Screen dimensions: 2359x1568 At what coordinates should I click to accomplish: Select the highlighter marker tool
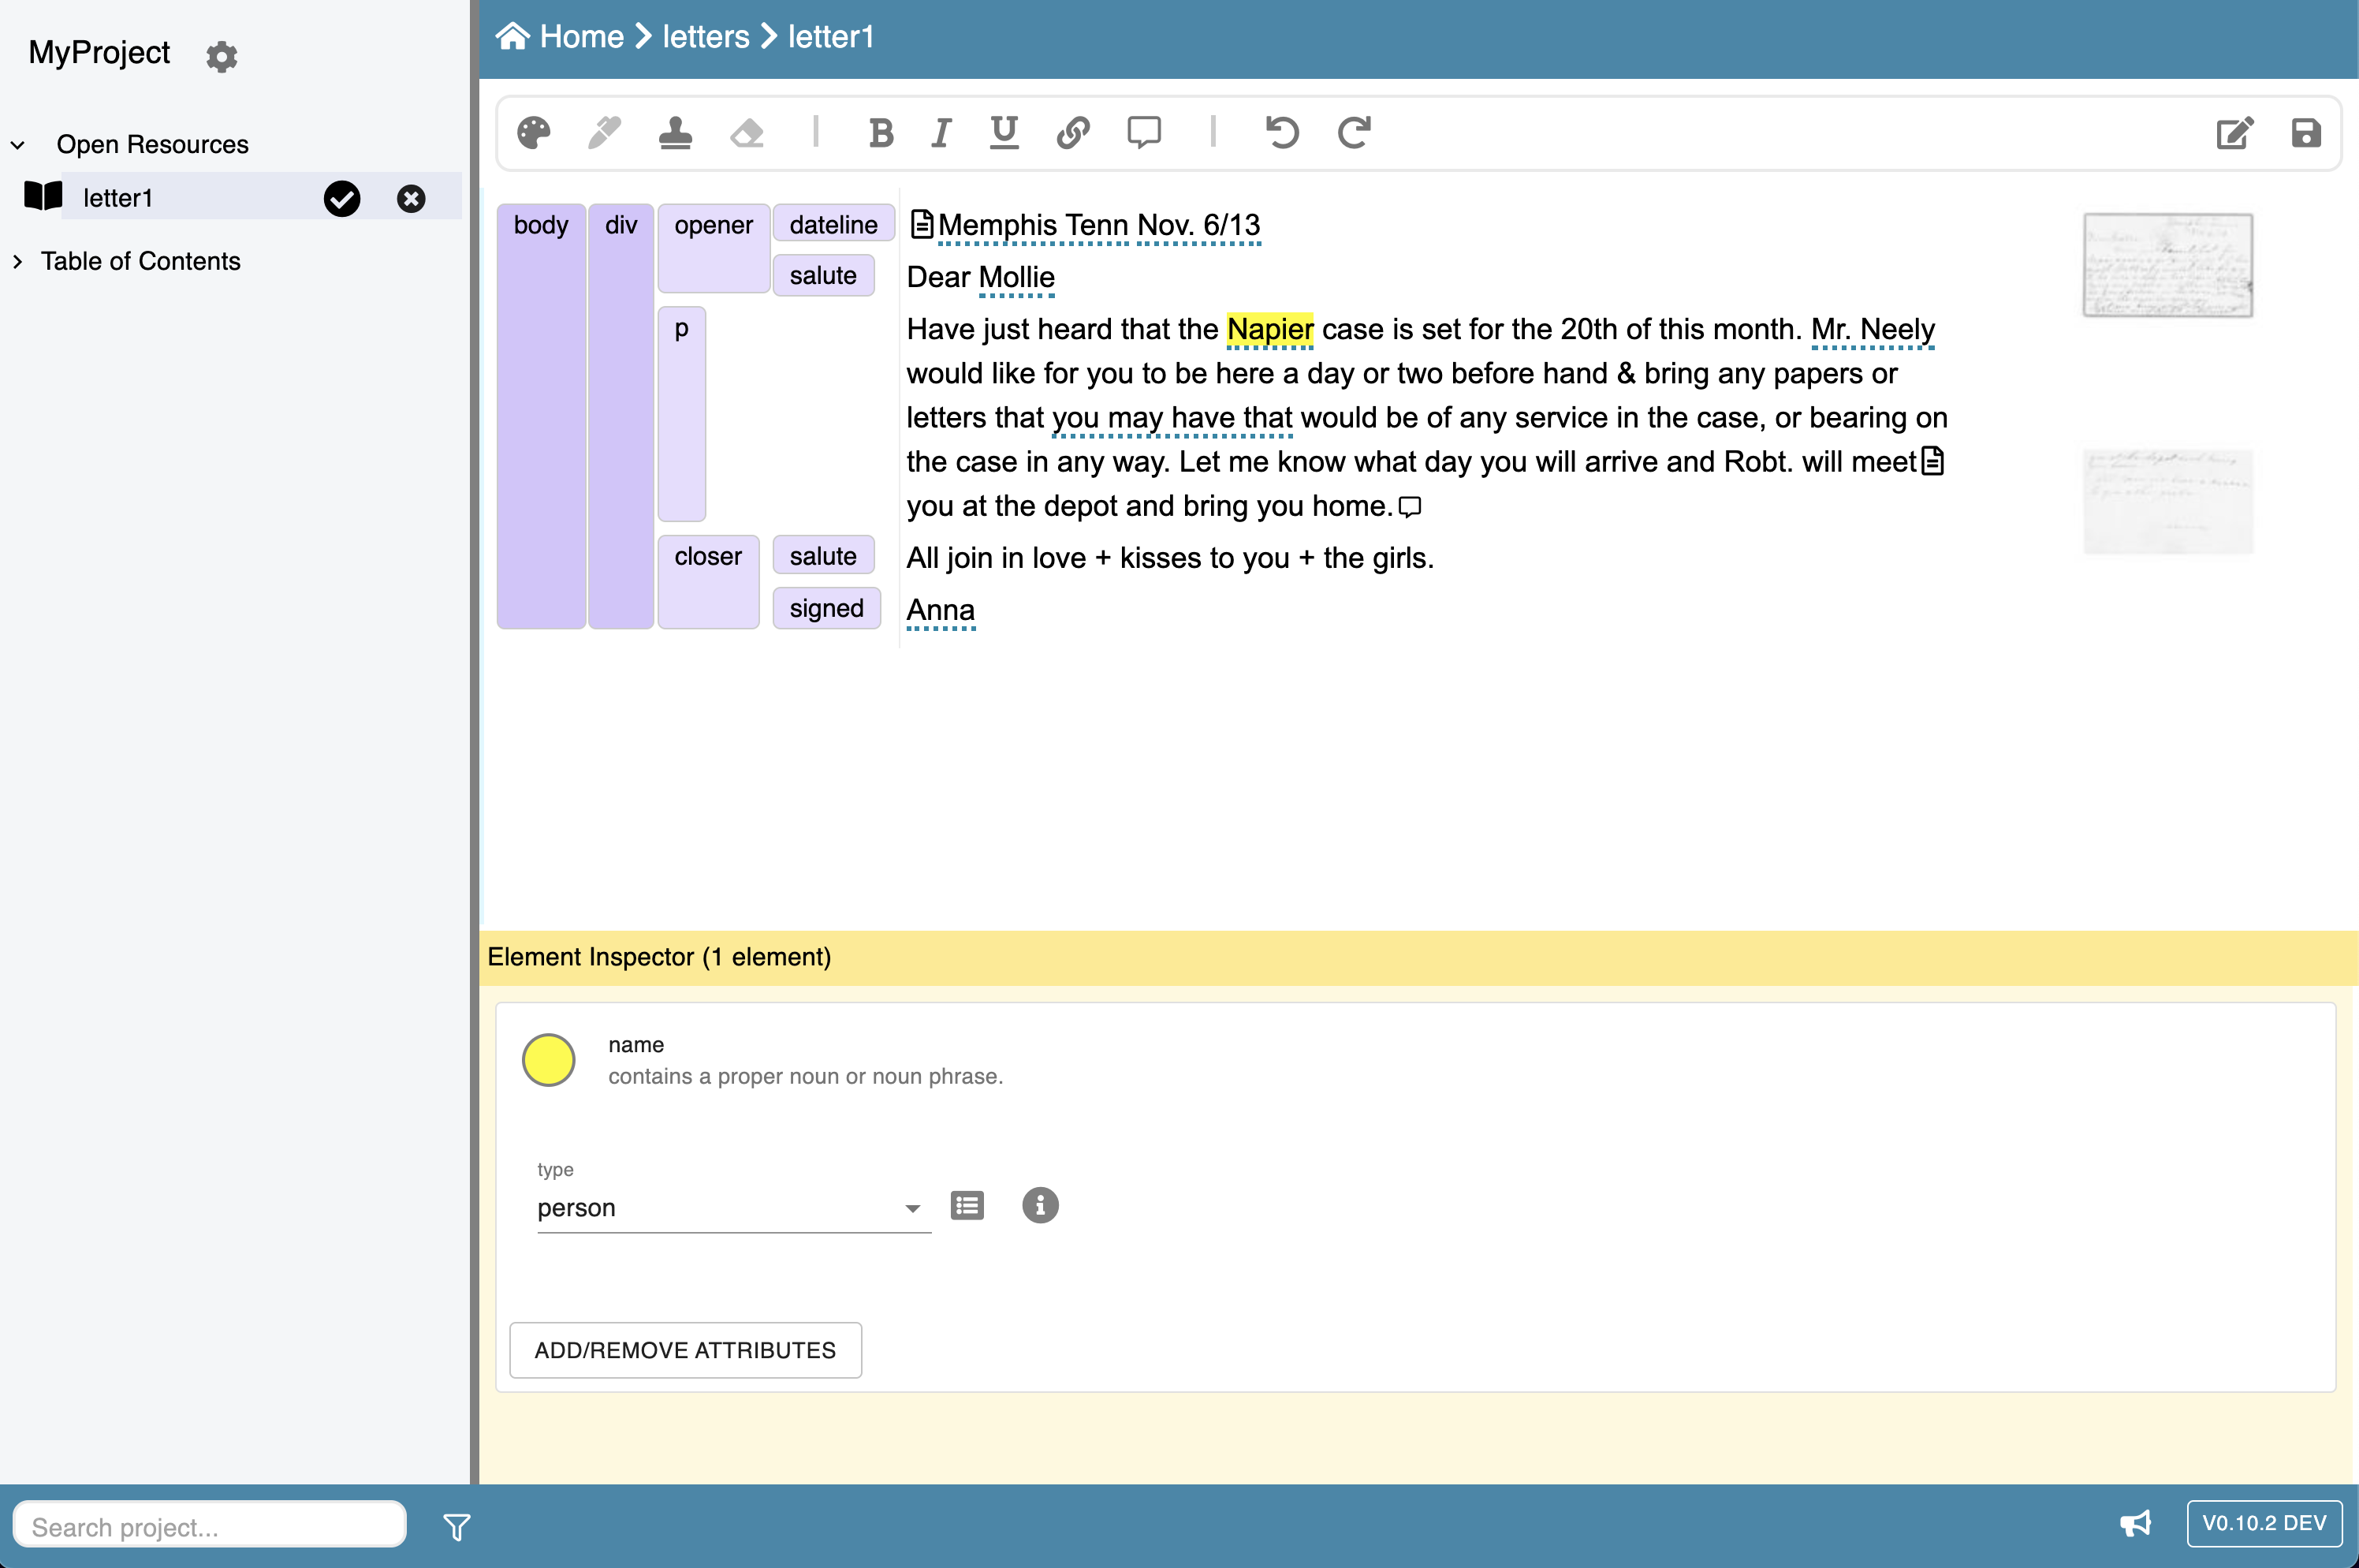point(604,133)
